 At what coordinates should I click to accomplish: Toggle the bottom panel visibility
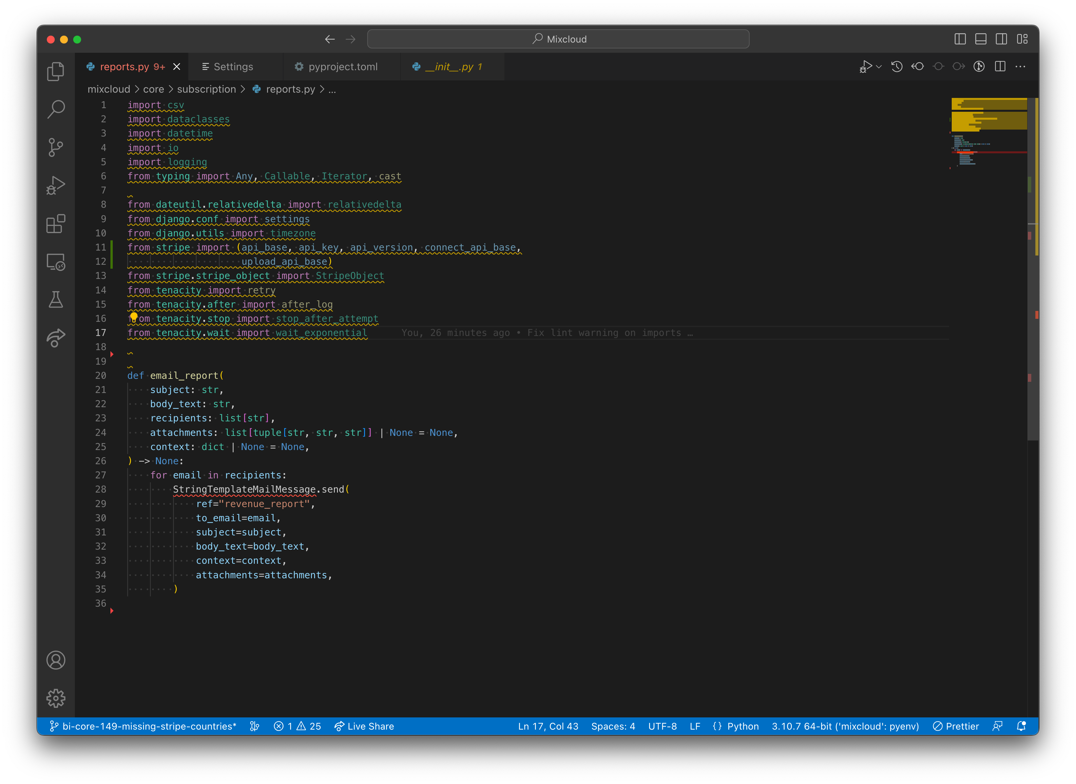pyautogui.click(x=981, y=39)
